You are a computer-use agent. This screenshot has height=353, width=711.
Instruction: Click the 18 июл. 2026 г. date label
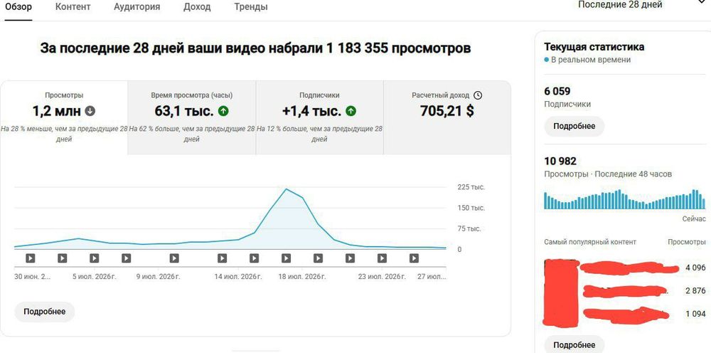pos(301,276)
